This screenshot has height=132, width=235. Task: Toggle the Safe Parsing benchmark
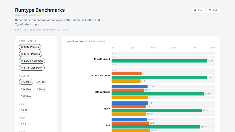pos(30,47)
